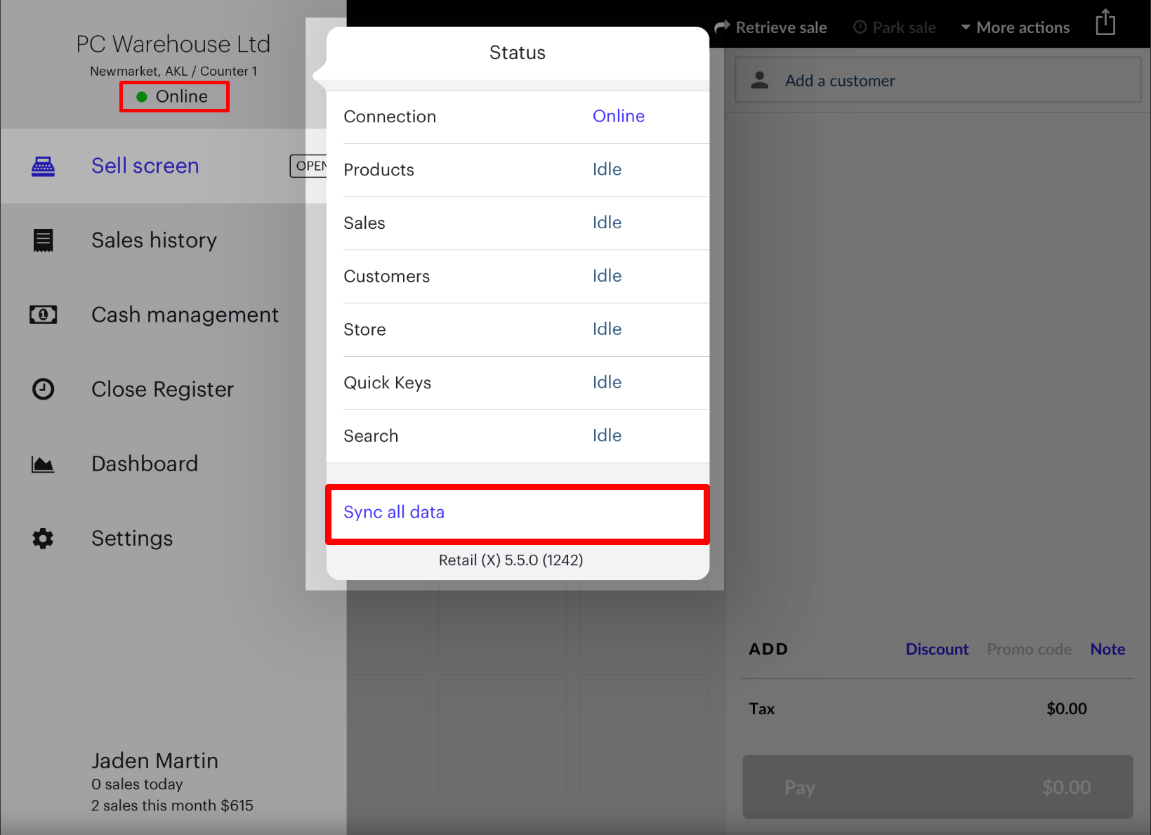Click the Retrieve sale arrow icon
Image resolution: width=1151 pixels, height=835 pixels.
(722, 26)
